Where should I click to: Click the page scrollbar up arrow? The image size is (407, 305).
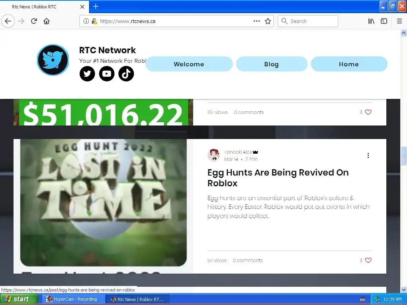point(403,33)
